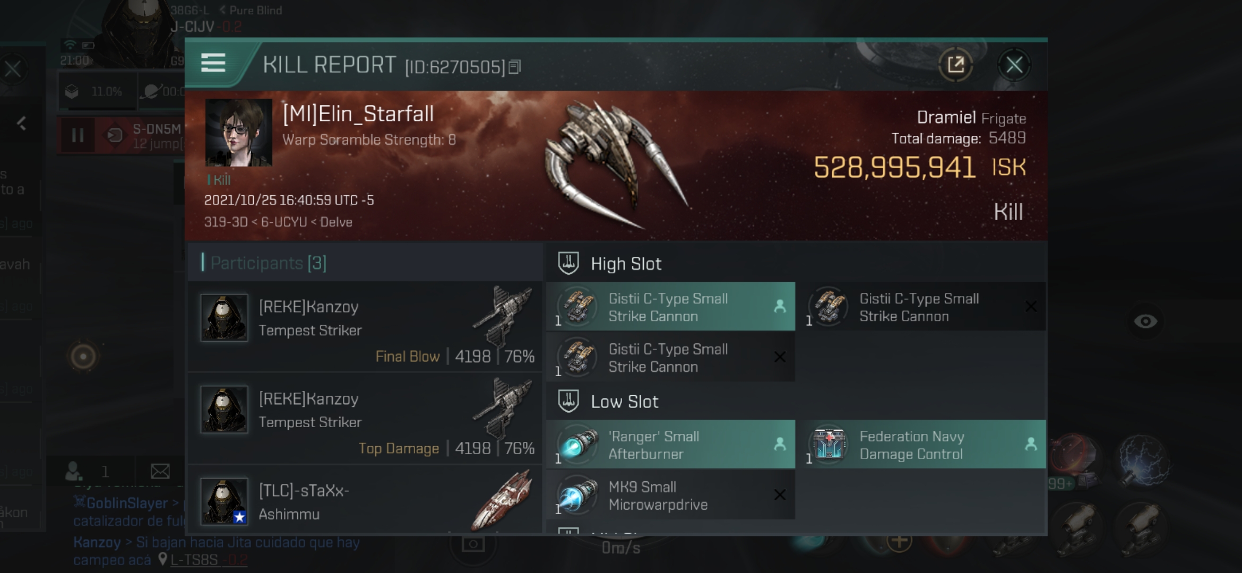Pause the S-DN5M autopilot route

pos(77,135)
